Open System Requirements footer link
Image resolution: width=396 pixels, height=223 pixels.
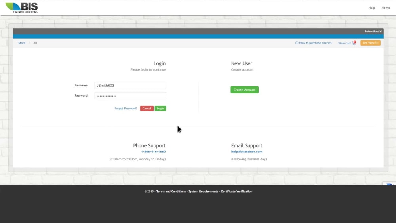203,191
